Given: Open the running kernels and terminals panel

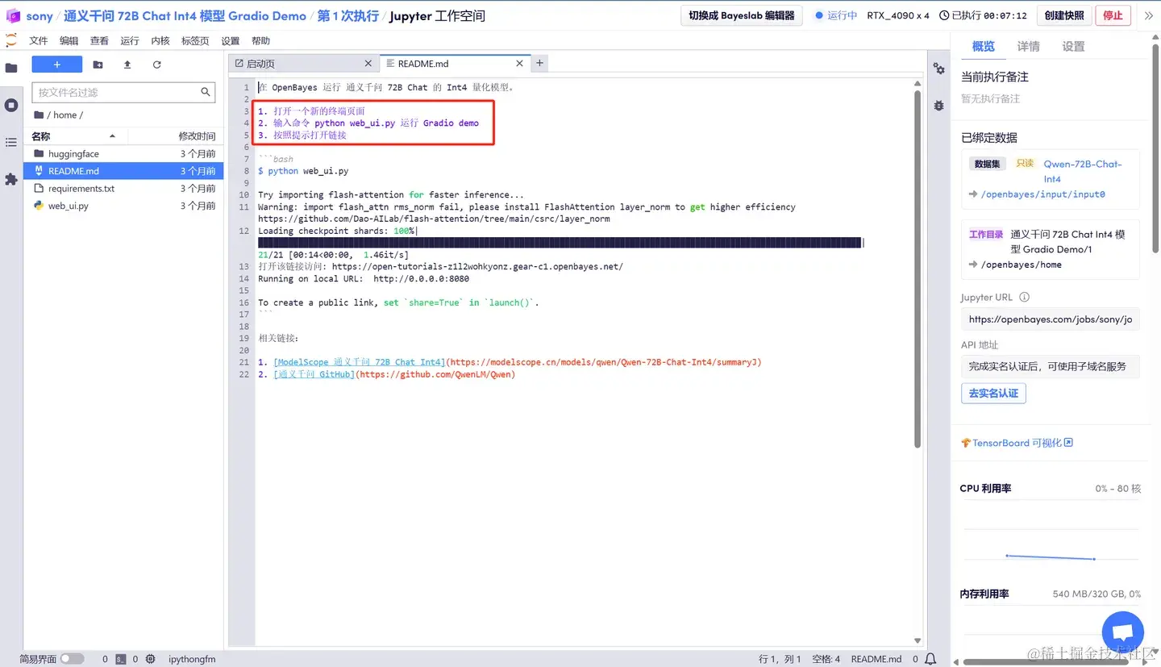Looking at the screenshot, I should tap(11, 105).
